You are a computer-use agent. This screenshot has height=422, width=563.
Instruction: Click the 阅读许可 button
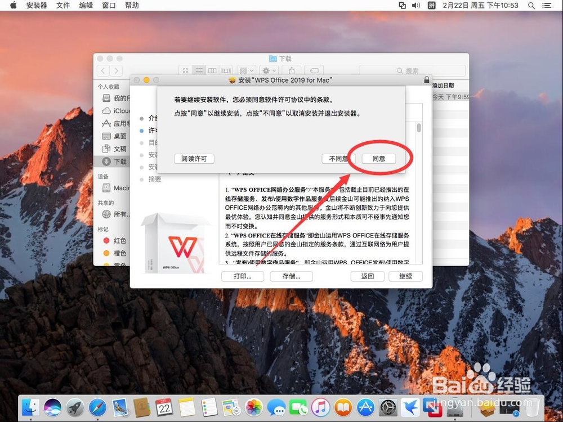194,159
